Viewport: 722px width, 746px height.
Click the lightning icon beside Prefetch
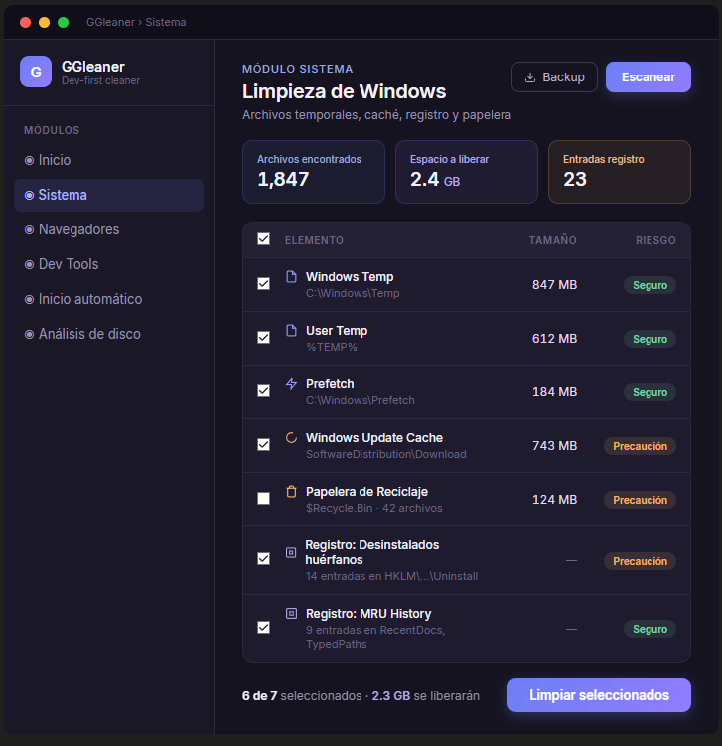(291, 383)
